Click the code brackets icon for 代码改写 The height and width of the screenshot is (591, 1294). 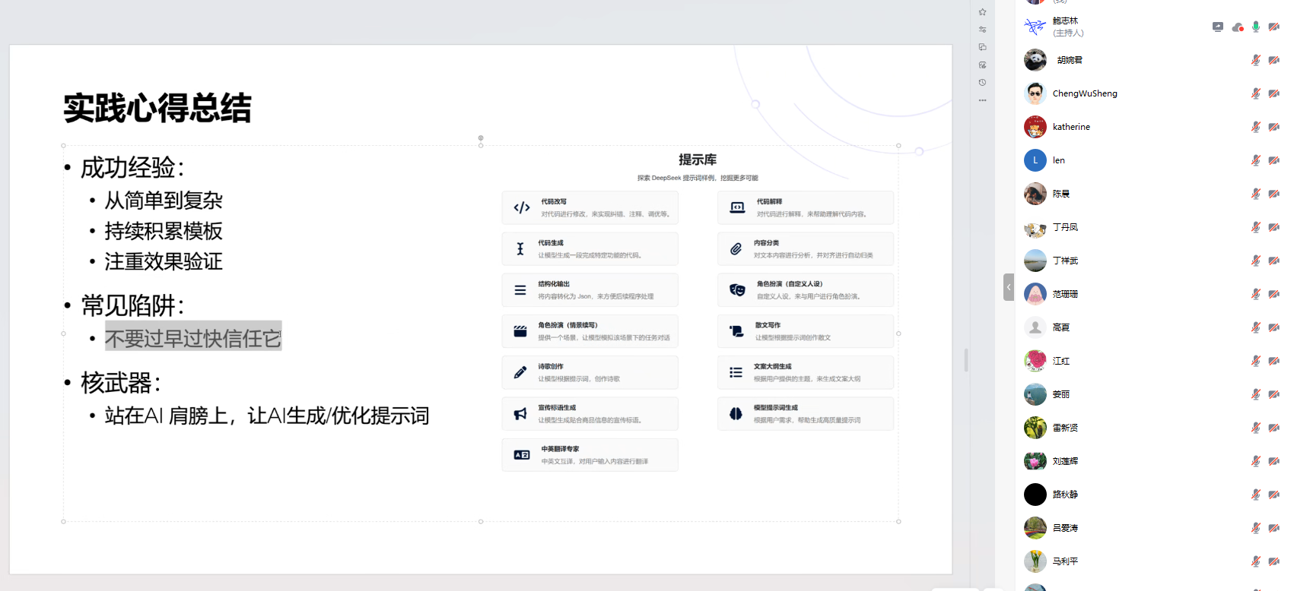(522, 208)
